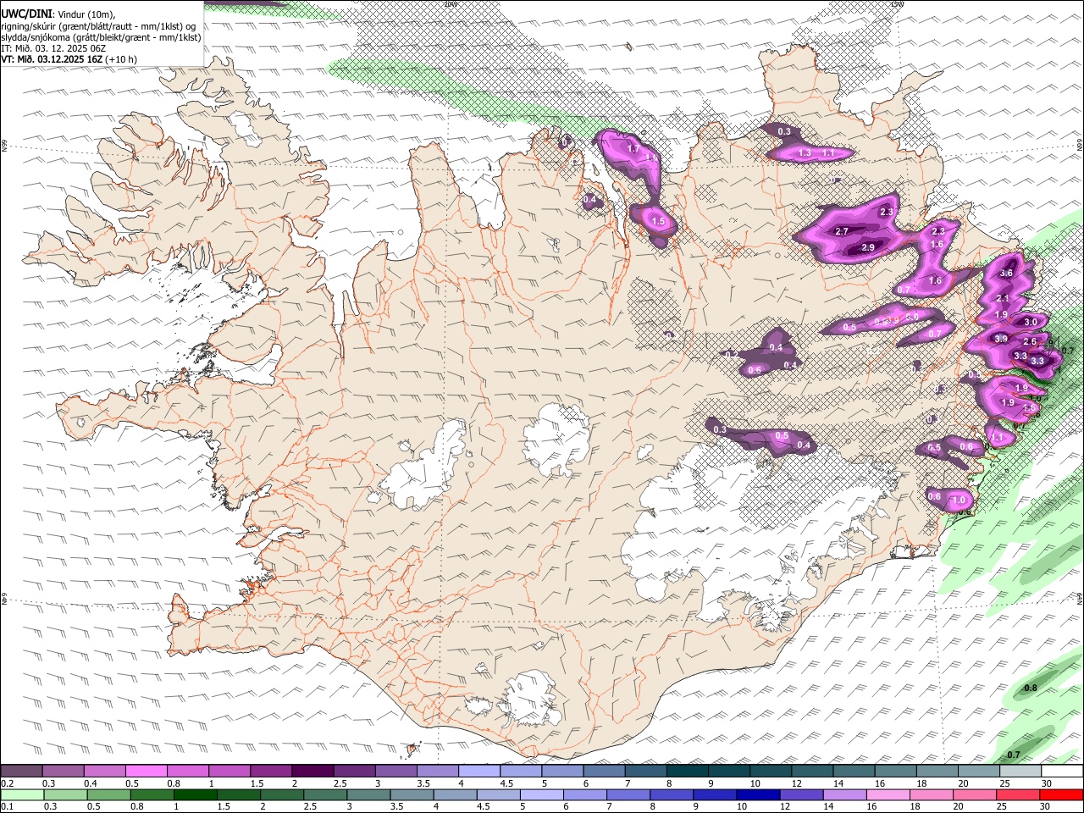The image size is (1084, 813).
Task: Click the light grey 25 swatch in the top legend row
Action: click(x=1021, y=772)
